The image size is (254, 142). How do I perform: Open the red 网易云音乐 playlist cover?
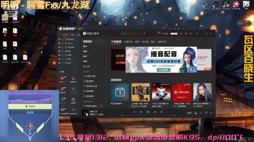pyautogui.click(x=182, y=92)
